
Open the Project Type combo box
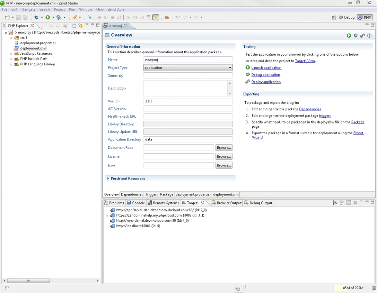coord(188,68)
